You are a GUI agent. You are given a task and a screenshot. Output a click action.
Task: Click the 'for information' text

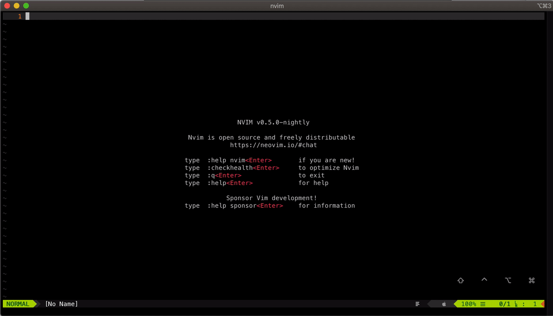click(x=327, y=206)
